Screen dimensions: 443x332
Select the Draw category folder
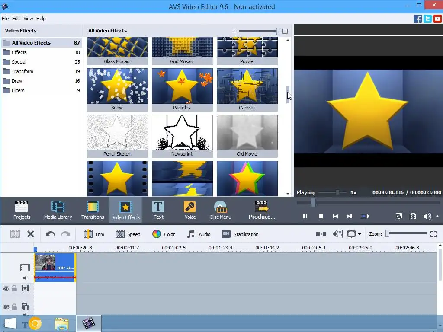click(41, 81)
